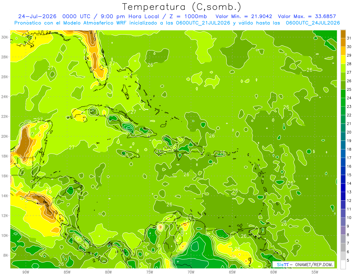Click legend value 22
Viewport: 357px width, 276px height.
(x=349, y=115)
